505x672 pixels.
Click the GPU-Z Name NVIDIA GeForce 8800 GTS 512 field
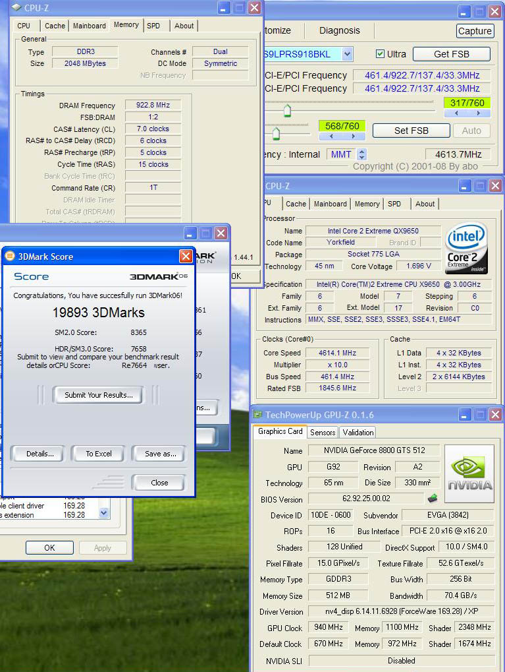tap(374, 450)
